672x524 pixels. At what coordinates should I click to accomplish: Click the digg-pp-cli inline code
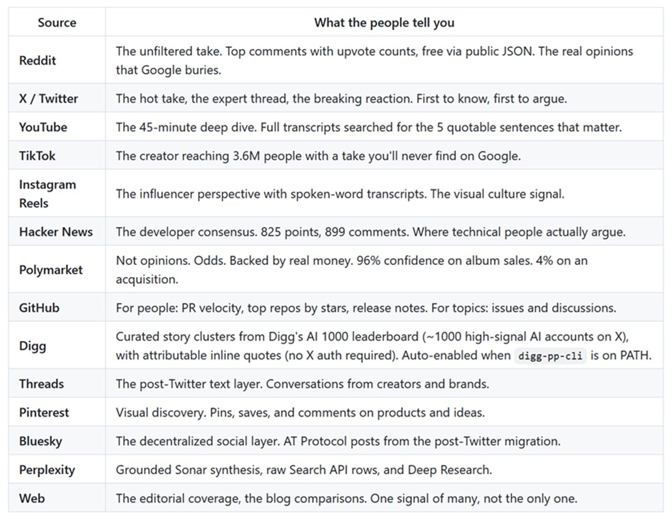pyautogui.click(x=550, y=356)
